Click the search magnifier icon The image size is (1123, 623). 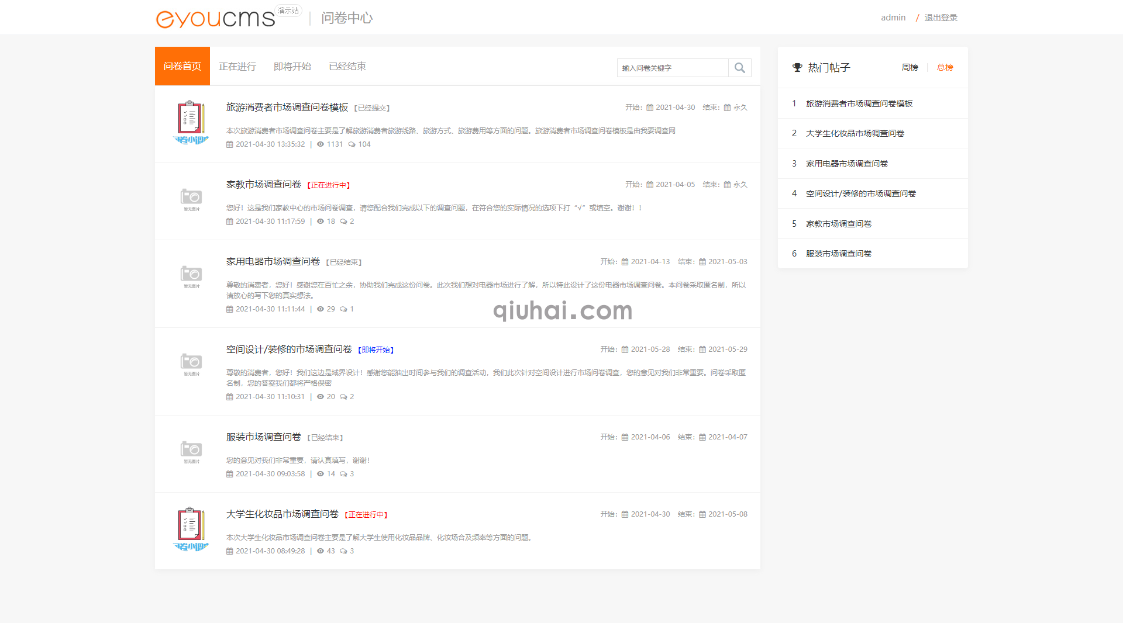739,68
